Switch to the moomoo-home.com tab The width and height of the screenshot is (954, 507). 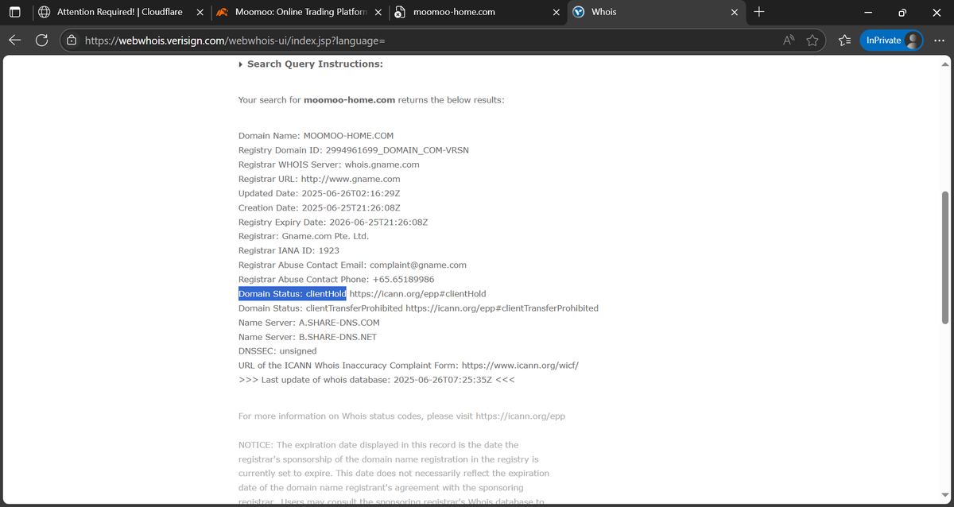(477, 12)
